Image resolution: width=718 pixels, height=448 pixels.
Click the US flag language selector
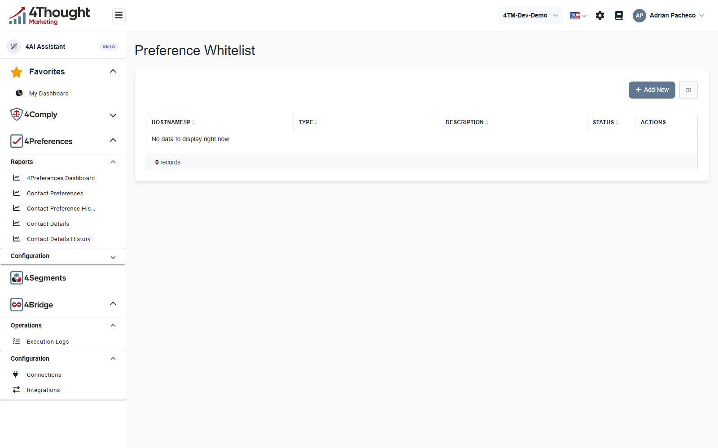[578, 16]
